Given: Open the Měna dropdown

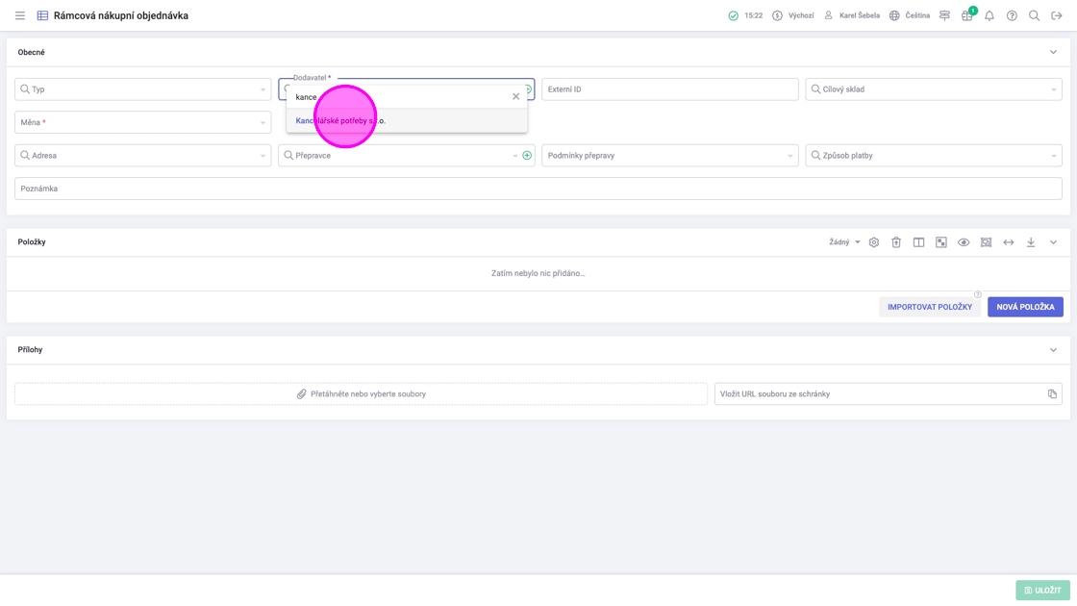Looking at the screenshot, I should pos(142,122).
